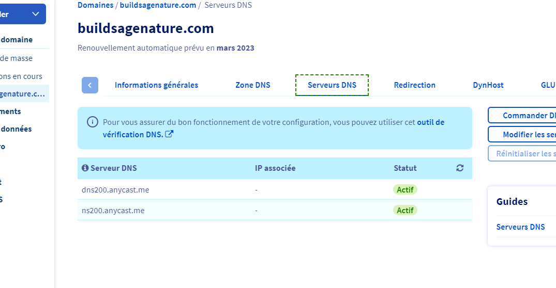Click the external link icon after vérification DNS
This screenshot has width=556, height=288.
169,134
